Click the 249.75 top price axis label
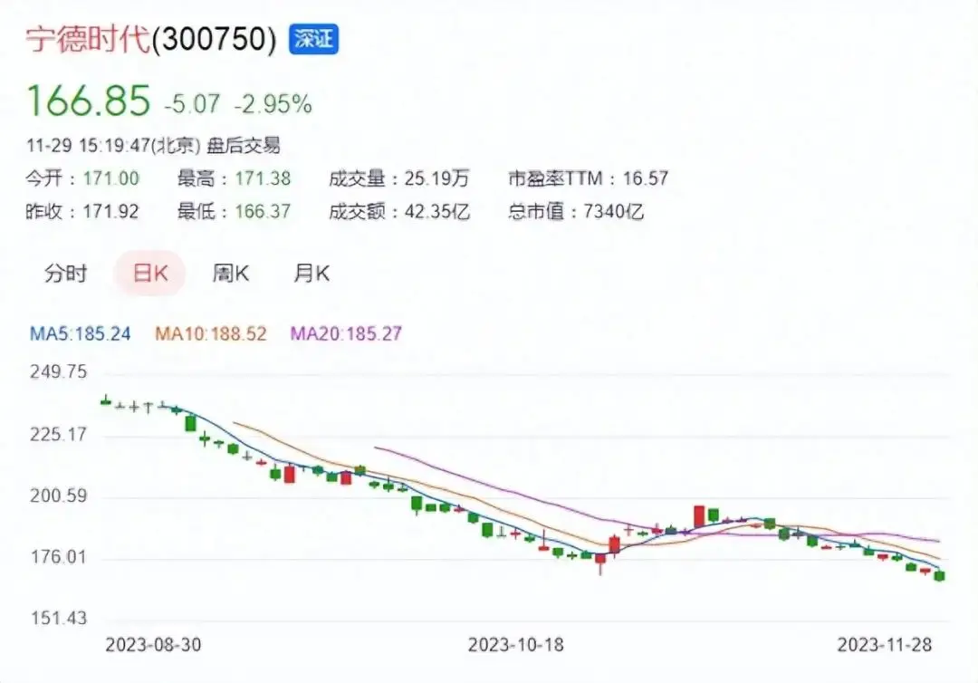This screenshot has width=978, height=683. click(58, 372)
